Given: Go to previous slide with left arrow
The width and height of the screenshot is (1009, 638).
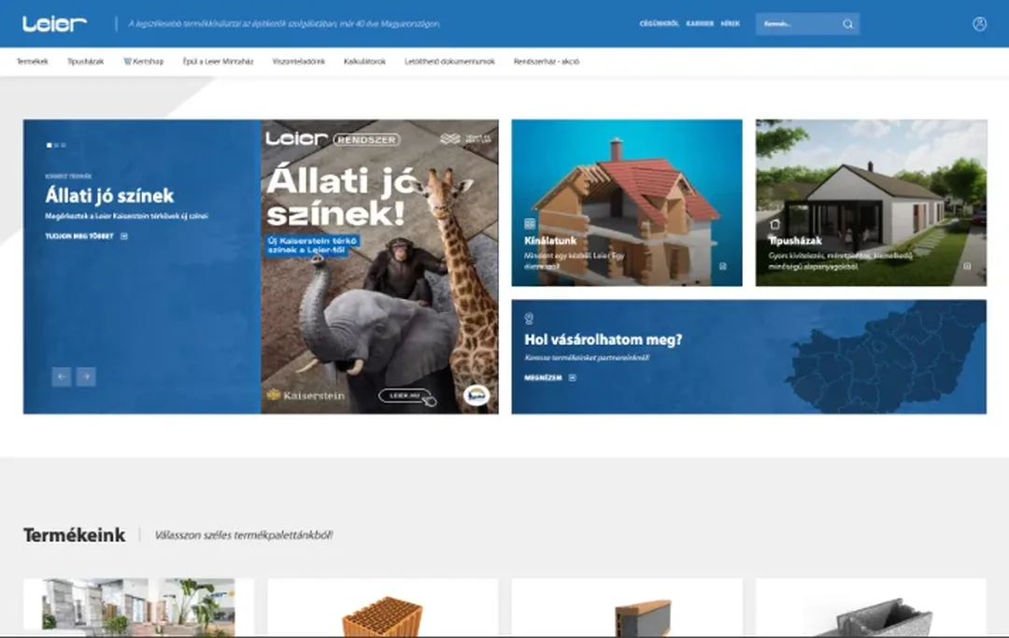Looking at the screenshot, I should [x=62, y=376].
